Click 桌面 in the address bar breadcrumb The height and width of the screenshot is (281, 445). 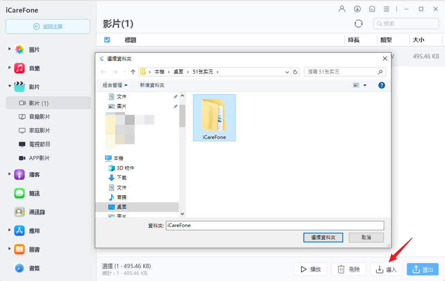[178, 72]
